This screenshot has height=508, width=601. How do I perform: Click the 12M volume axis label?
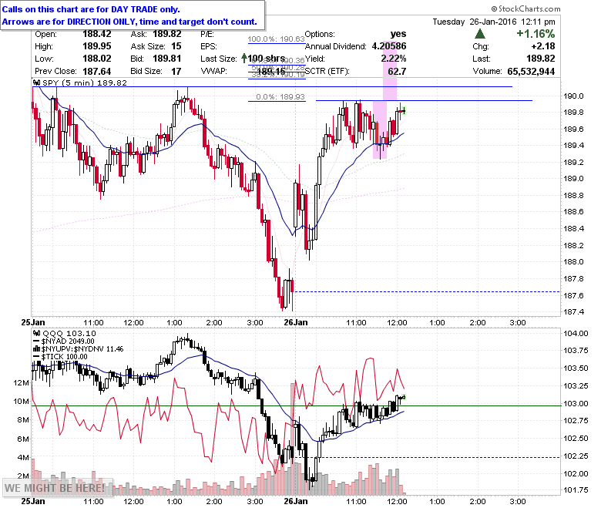(21, 382)
